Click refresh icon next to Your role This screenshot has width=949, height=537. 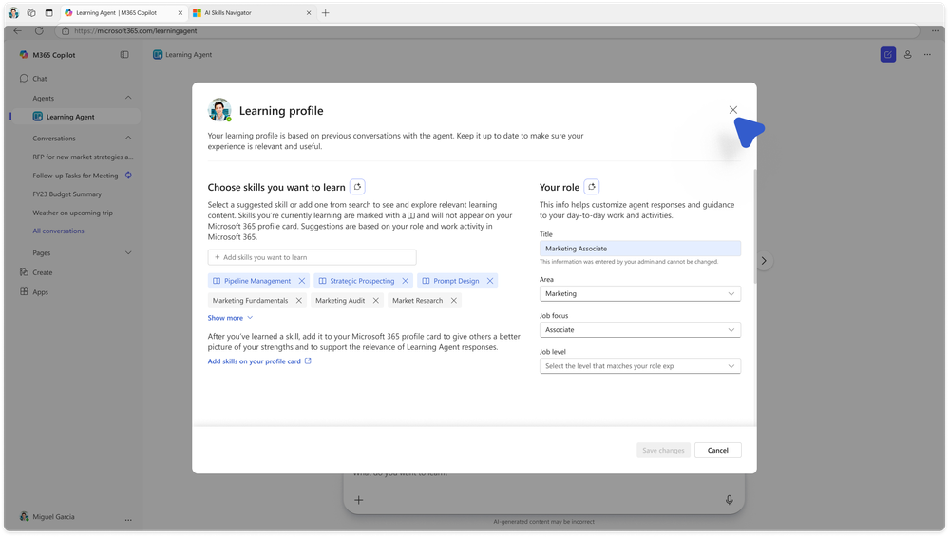(x=592, y=187)
